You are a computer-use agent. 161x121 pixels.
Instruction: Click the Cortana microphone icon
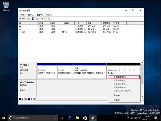click(x=54, y=118)
